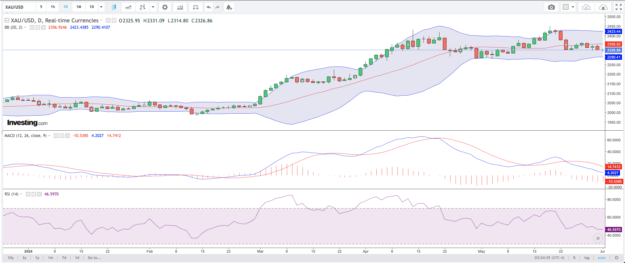
Task: Switch to the area chart style icon
Action: click(x=128, y=7)
